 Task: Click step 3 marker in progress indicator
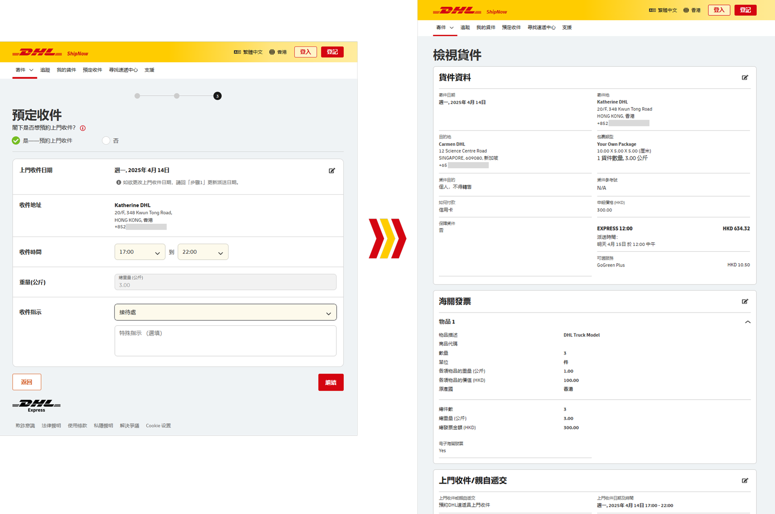(217, 96)
